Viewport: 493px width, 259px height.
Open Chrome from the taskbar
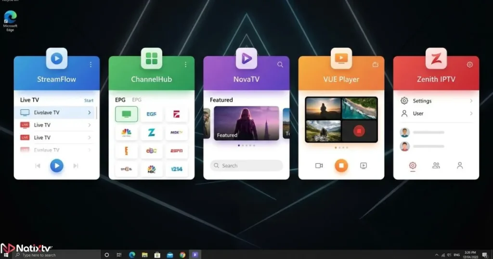(x=182, y=255)
